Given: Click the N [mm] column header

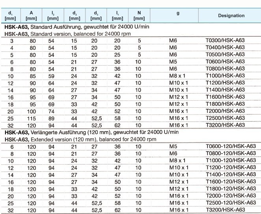Looking at the screenshot, I should click(138, 15).
